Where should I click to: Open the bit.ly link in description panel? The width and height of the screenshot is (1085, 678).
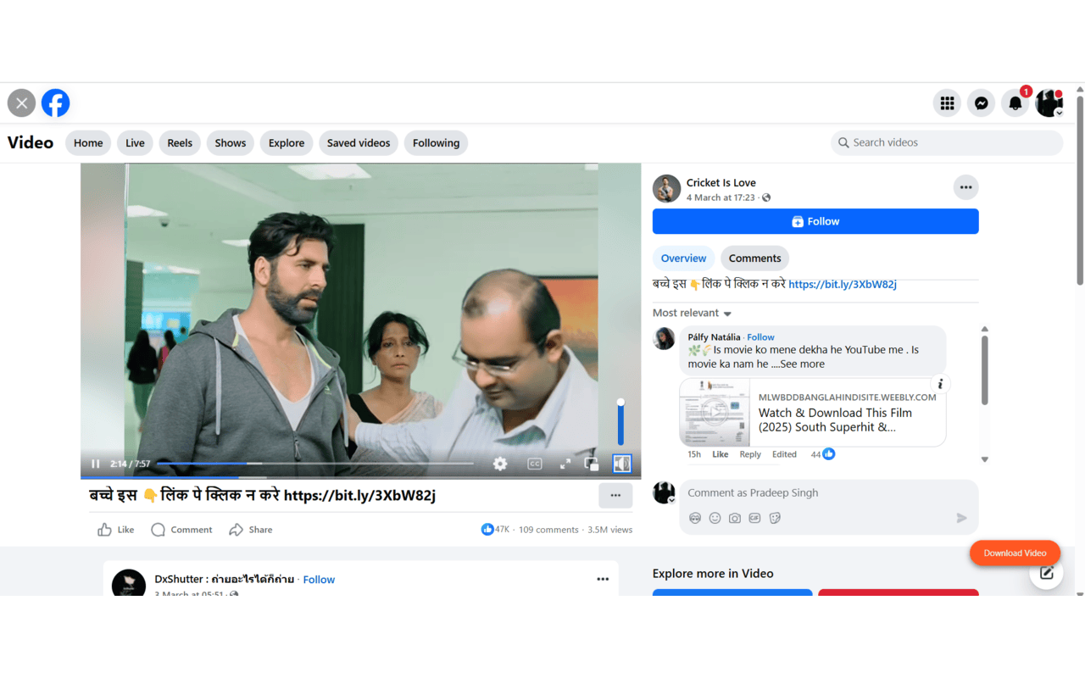[843, 285]
